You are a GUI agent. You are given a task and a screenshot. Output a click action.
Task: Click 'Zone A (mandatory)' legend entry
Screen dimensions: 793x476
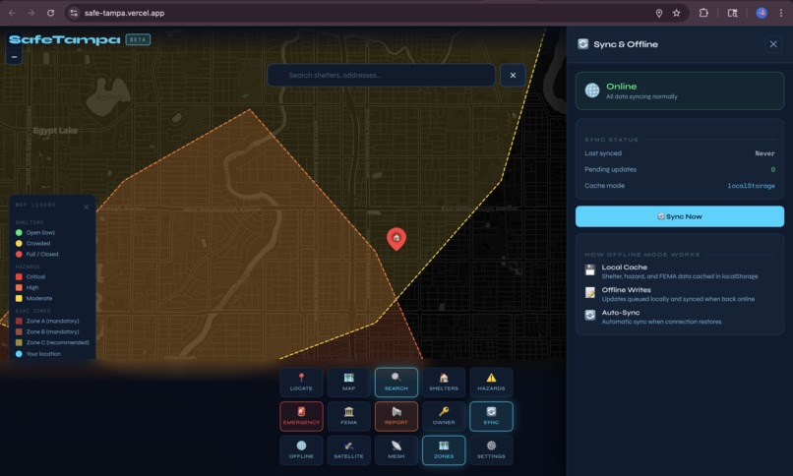point(47,321)
